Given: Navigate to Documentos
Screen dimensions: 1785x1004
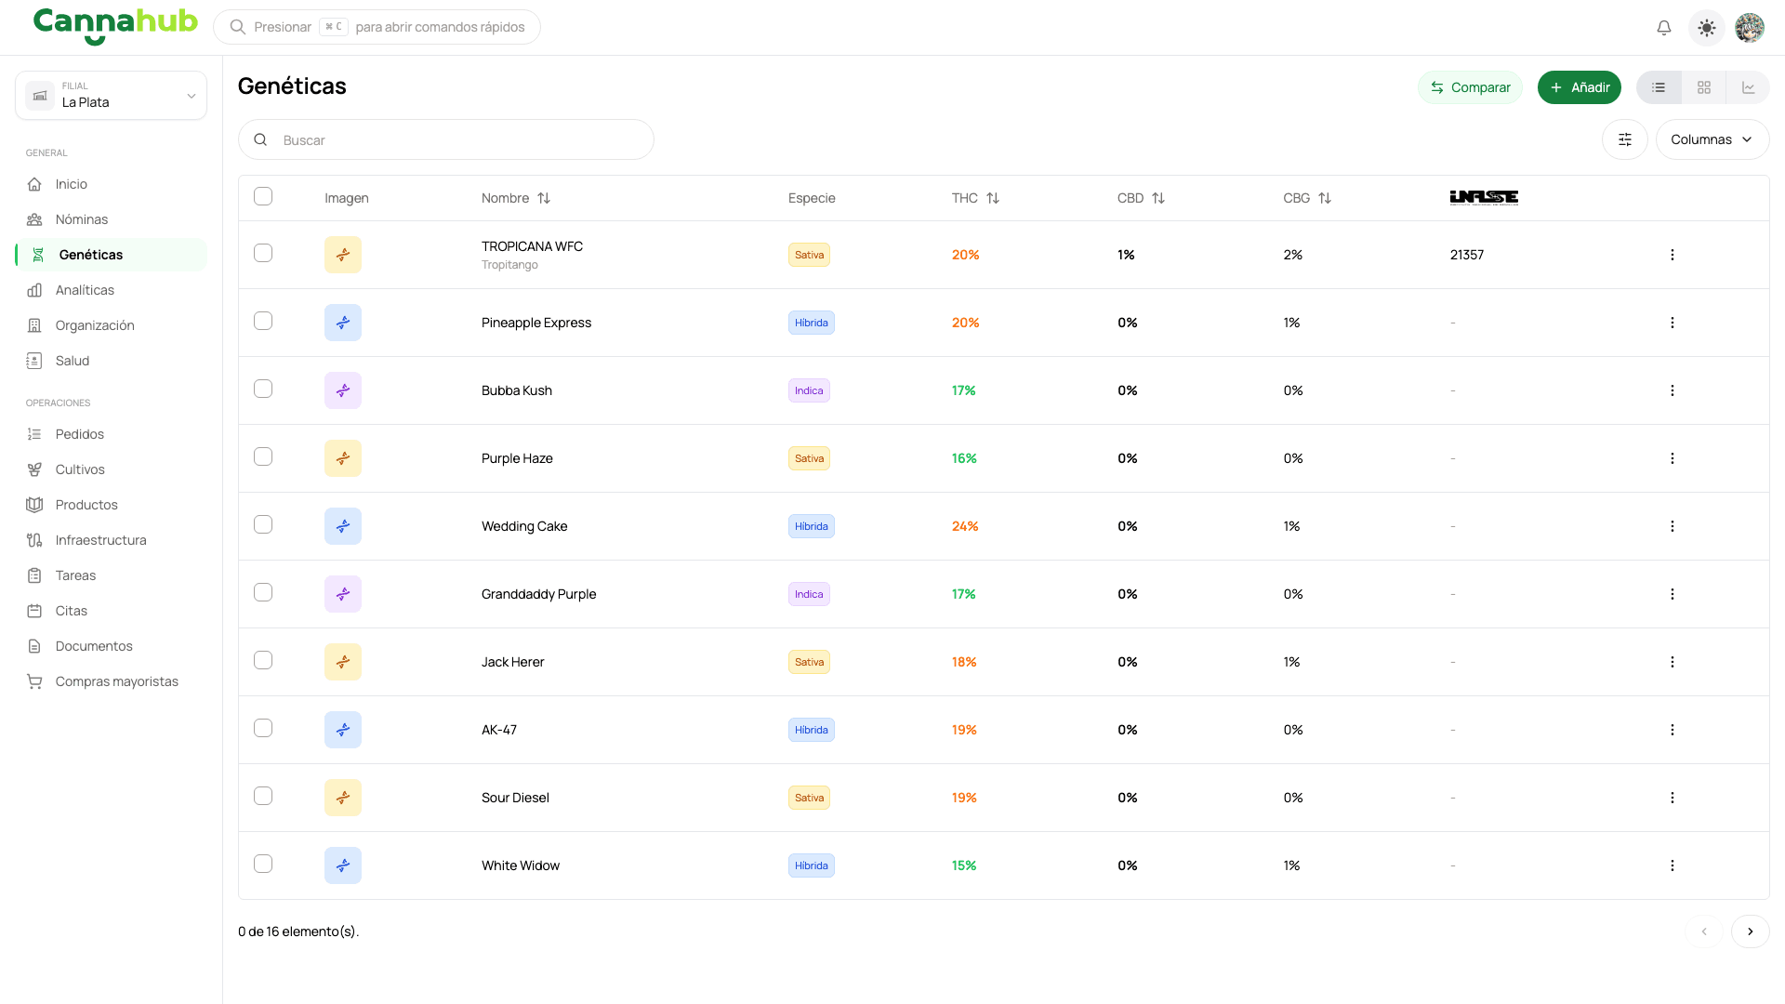Looking at the screenshot, I should [111, 646].
